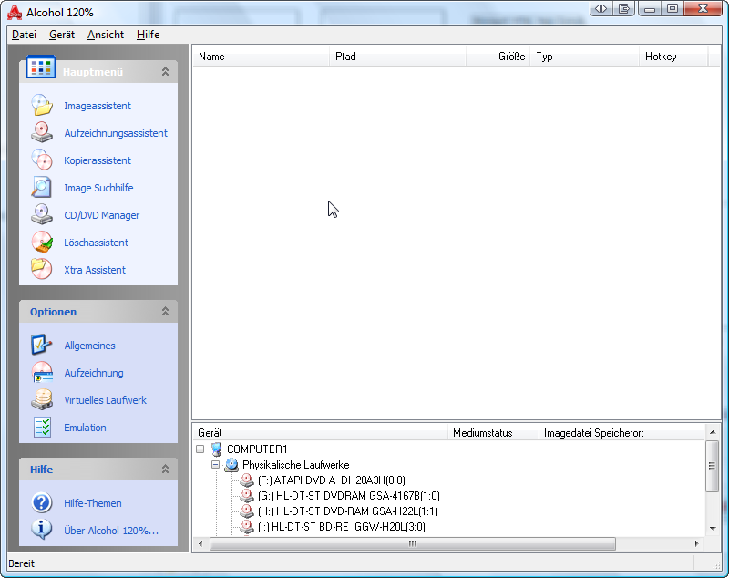Open the Imageassistent link
This screenshot has height=578, width=729.
[x=98, y=106]
